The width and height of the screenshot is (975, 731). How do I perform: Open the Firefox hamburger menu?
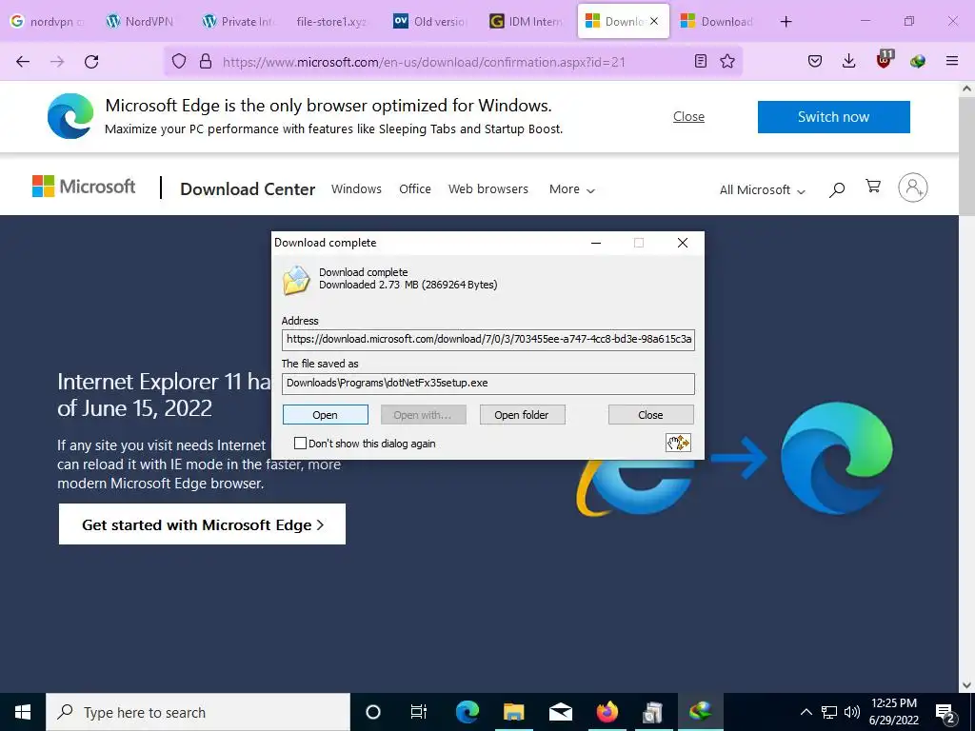click(x=952, y=62)
